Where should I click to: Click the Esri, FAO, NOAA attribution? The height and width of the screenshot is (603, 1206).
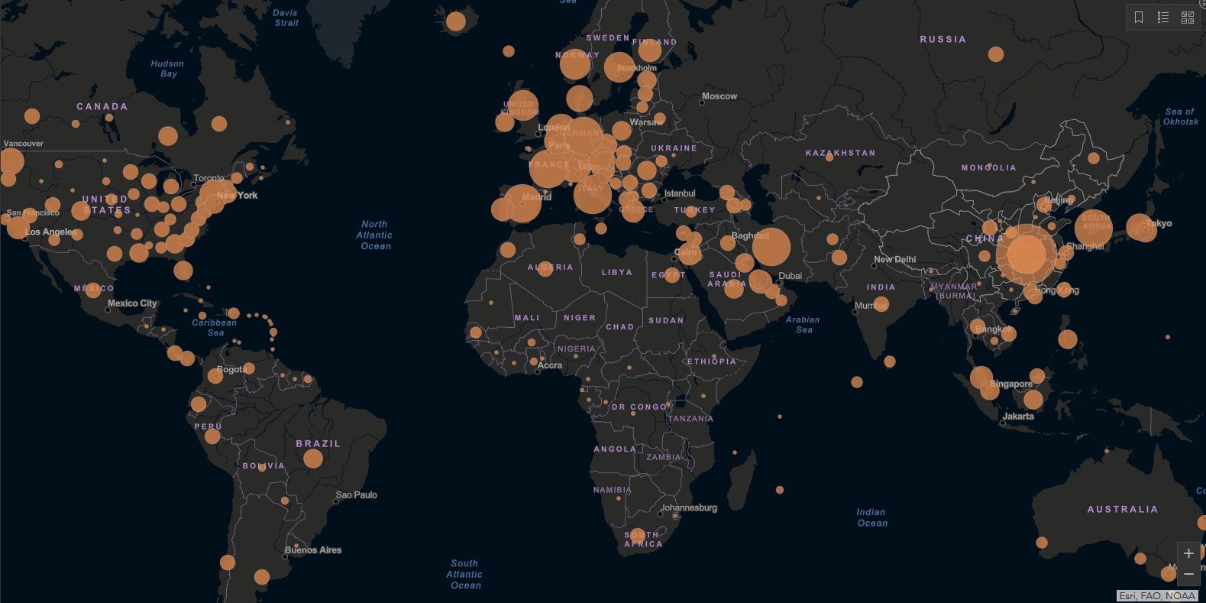coord(1156,596)
